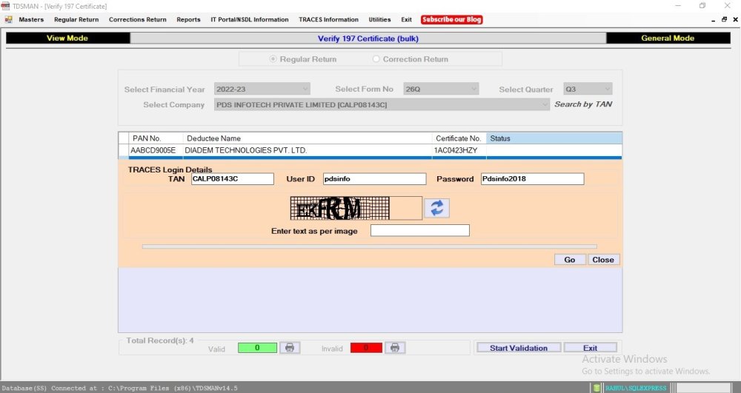Screen dimensions: 741x393
Task: Minimize the inner child window
Action: [x=713, y=19]
